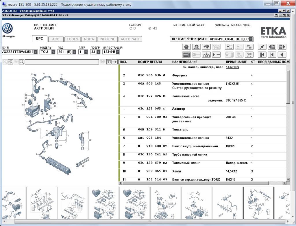
Task: Click scroll down arrow of parts list
Action: (288, 179)
